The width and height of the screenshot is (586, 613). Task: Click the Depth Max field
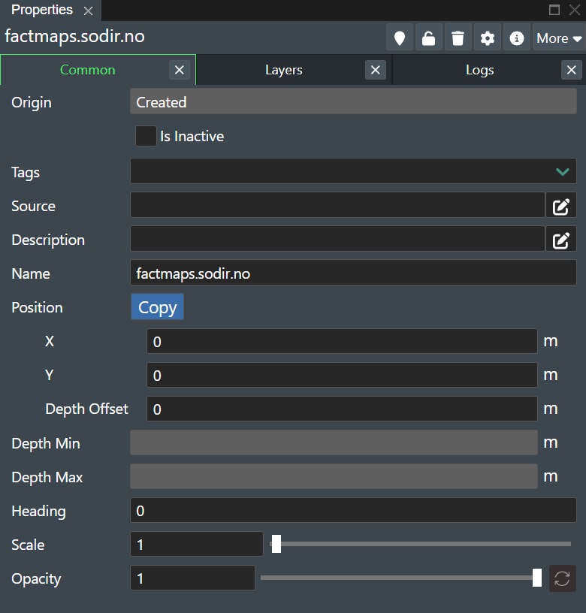(x=334, y=476)
